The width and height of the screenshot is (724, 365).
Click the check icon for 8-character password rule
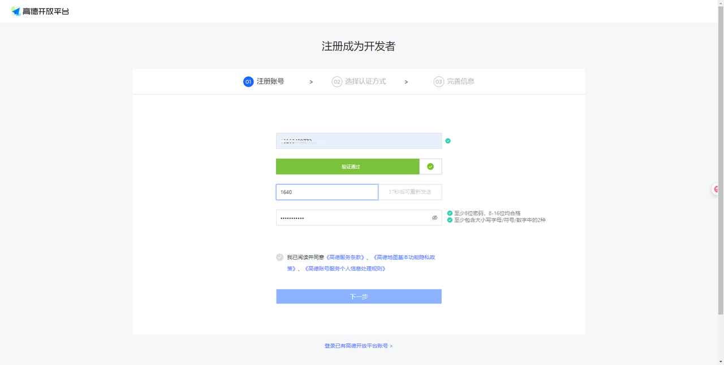450,214
